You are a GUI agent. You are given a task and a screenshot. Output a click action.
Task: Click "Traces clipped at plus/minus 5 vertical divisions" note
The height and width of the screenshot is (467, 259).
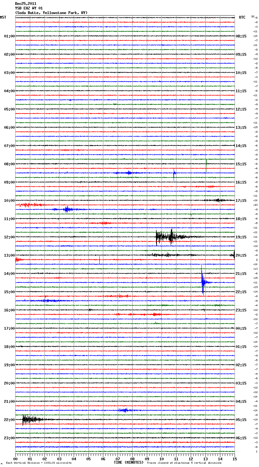click(184, 463)
